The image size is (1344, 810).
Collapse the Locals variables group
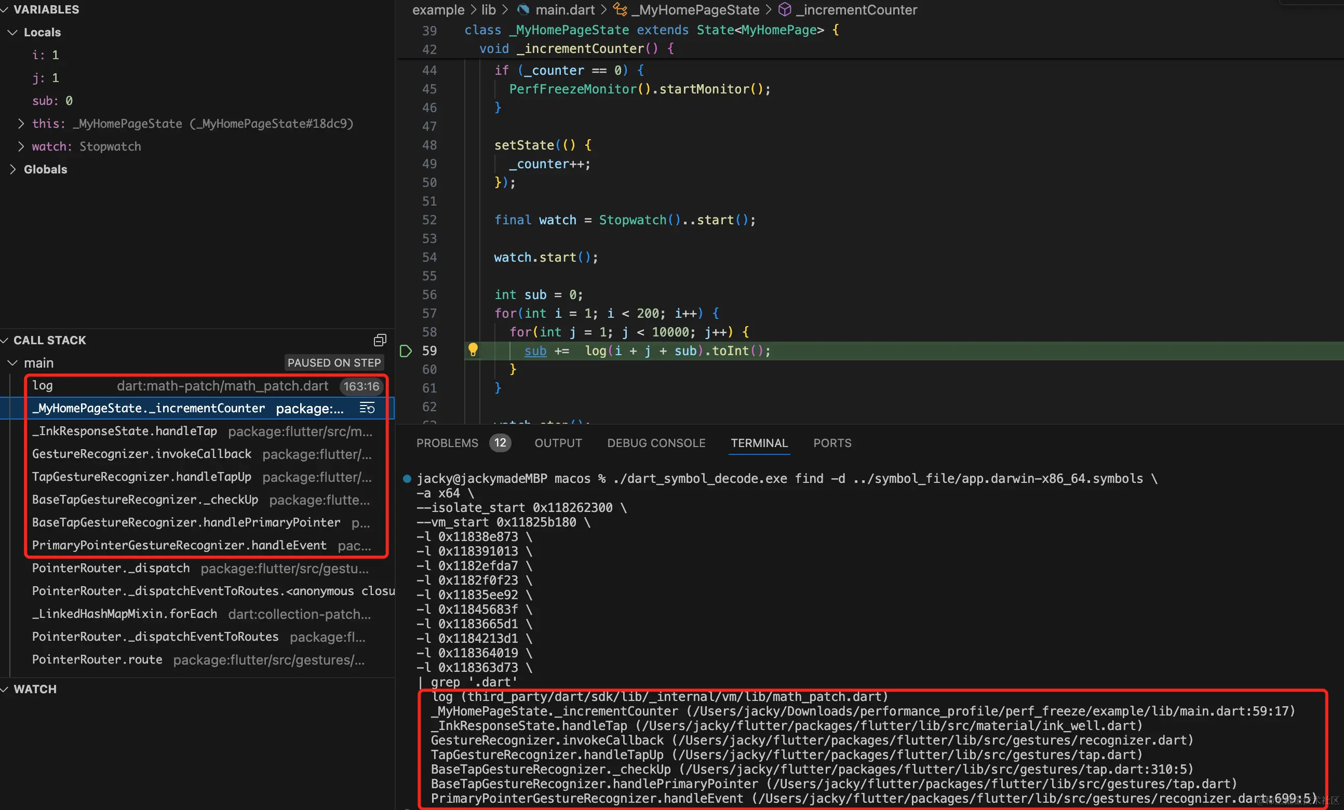pyautogui.click(x=12, y=32)
